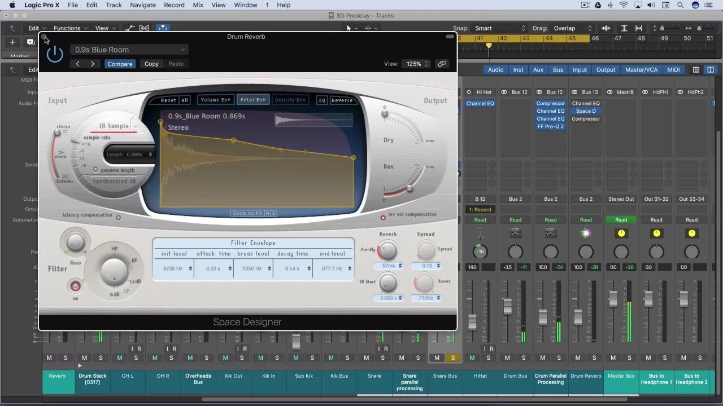The image size is (723, 406).
Task: Open the View 125% size dropdown
Action: tap(417, 64)
